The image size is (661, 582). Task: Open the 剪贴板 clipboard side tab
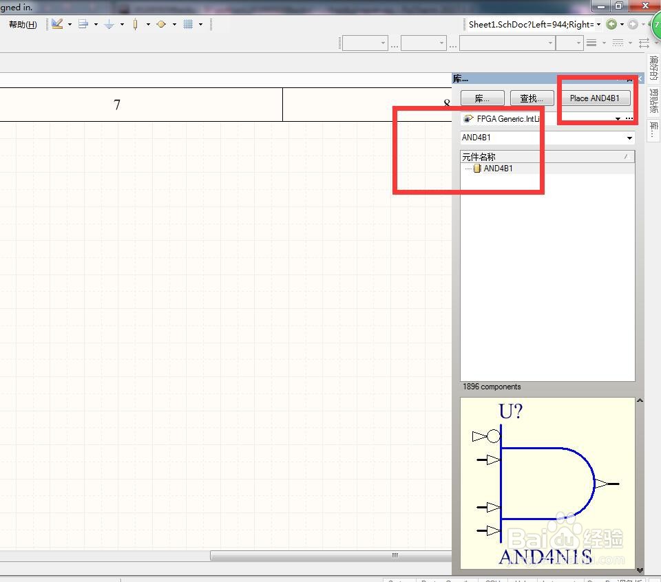653,100
